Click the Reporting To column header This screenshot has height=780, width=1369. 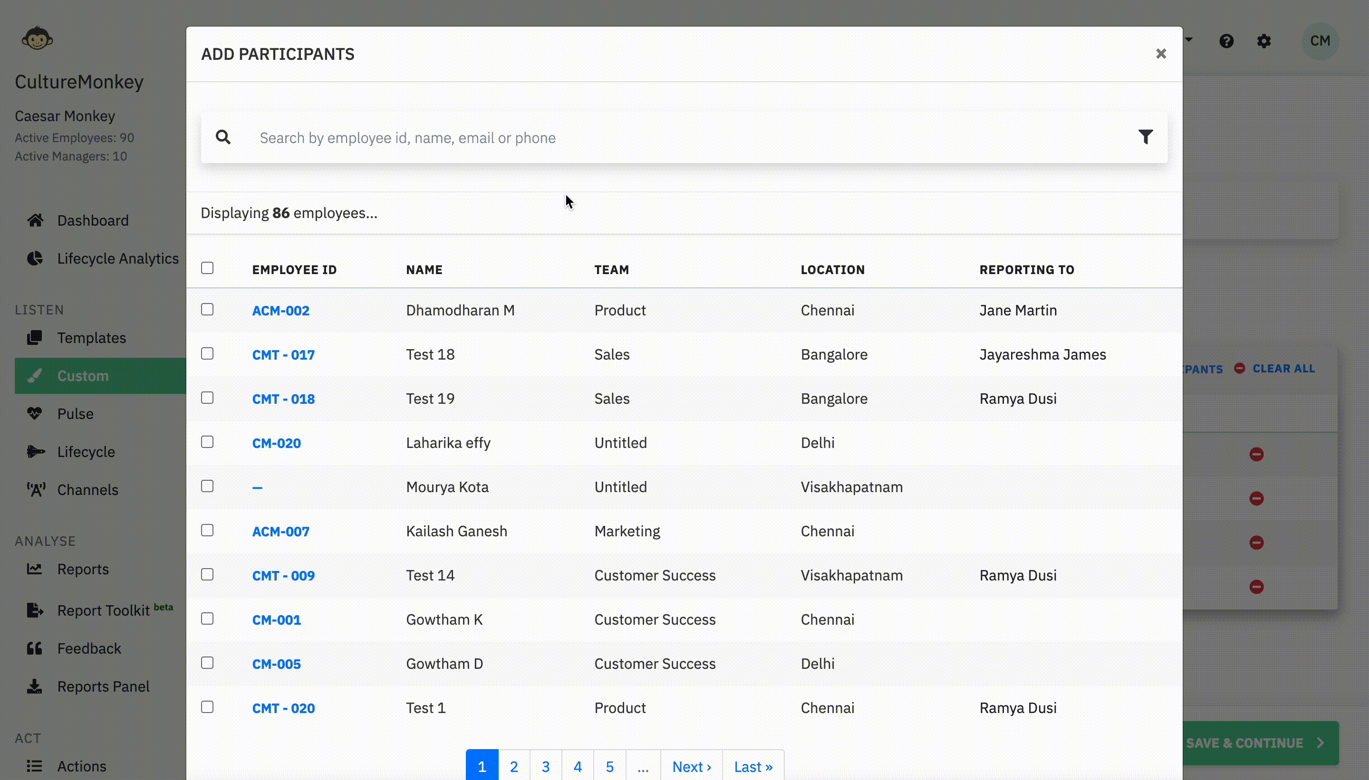1026,269
